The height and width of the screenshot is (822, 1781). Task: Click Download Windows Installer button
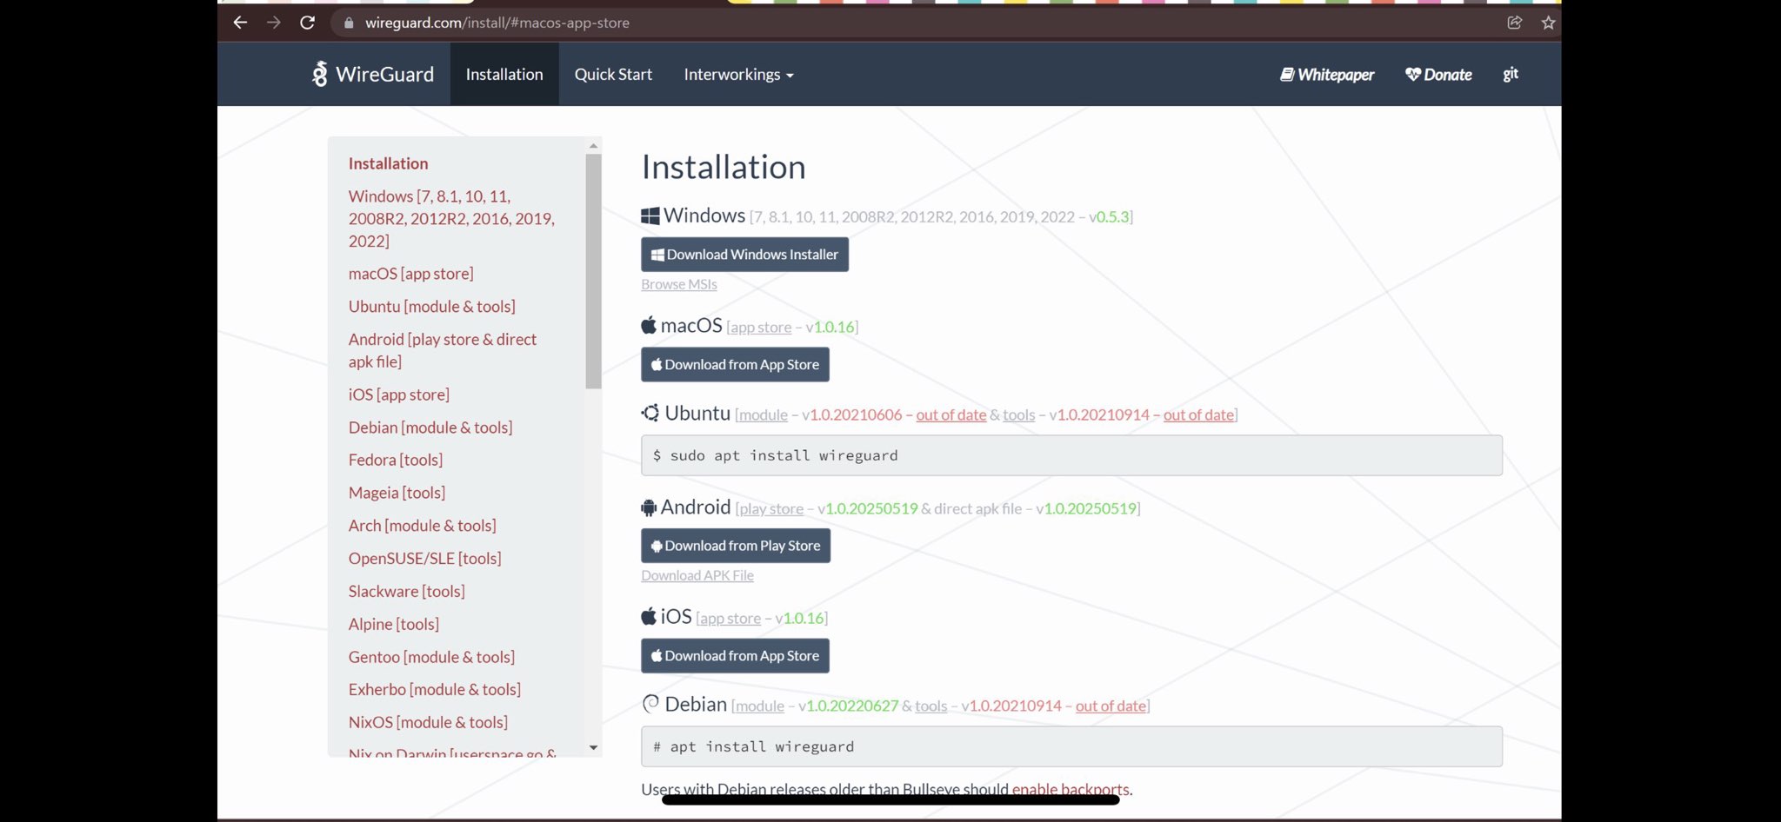click(744, 255)
